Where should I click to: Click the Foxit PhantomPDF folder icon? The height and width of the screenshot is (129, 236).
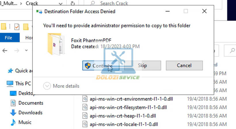pyautogui.click(x=56, y=44)
